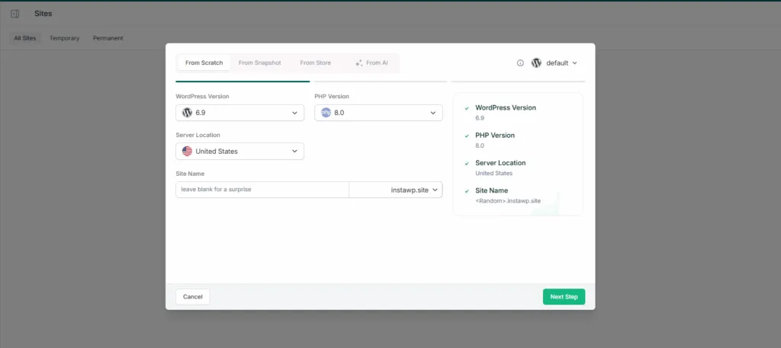Click United States value in summary panel

coord(494,174)
